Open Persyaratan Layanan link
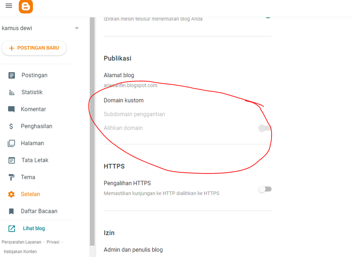 click(21, 242)
